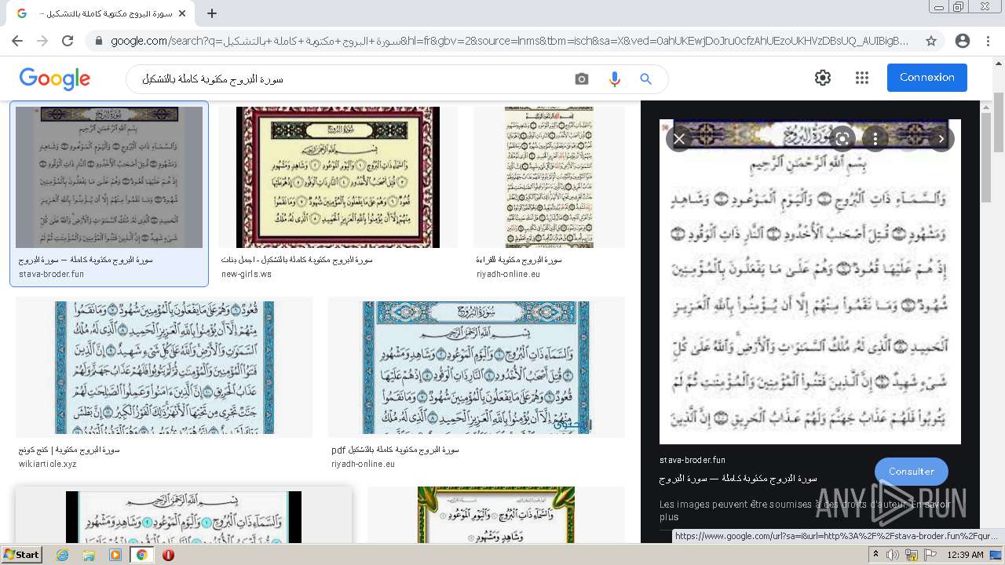The height and width of the screenshot is (565, 1005).
Task: Open File Explorer folder on taskbar
Action: coord(89,555)
